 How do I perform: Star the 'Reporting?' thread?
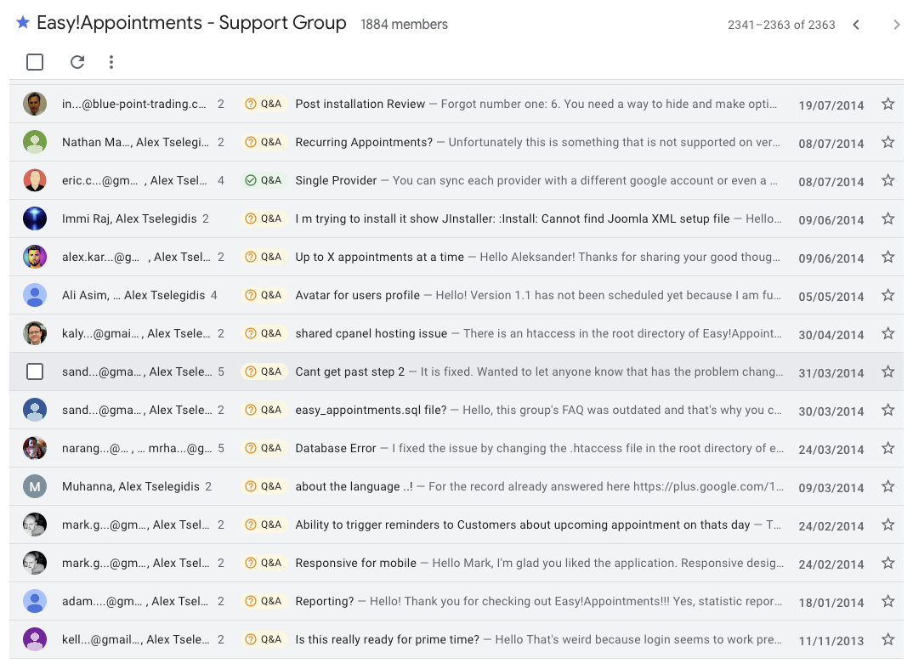[887, 601]
